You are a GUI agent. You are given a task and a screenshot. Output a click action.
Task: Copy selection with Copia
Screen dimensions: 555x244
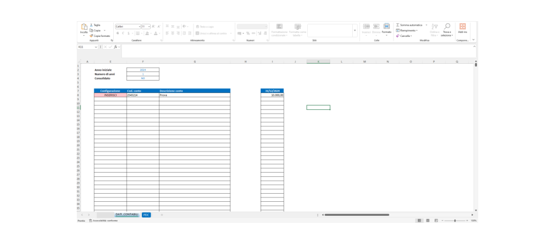coord(95,30)
